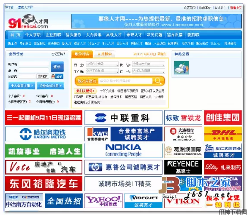Focus the 验证码 captcha input field
Image resolution: width=247 pixels, height=215 pixels.
coord(28,77)
